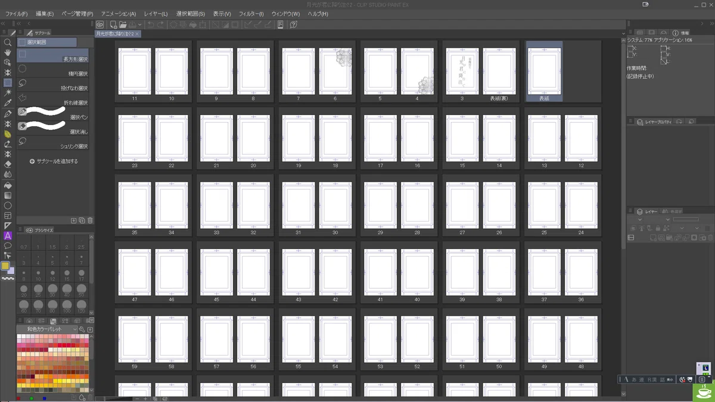
Task: Select the Pen tool
Action: [x=8, y=113]
